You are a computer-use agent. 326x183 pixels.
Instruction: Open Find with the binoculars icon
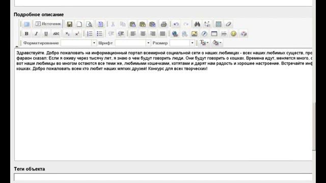point(197,24)
